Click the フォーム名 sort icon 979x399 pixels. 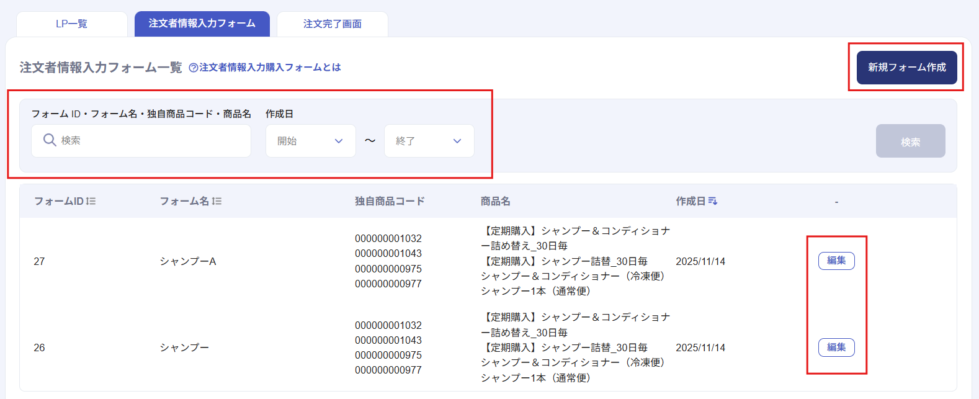pos(217,201)
